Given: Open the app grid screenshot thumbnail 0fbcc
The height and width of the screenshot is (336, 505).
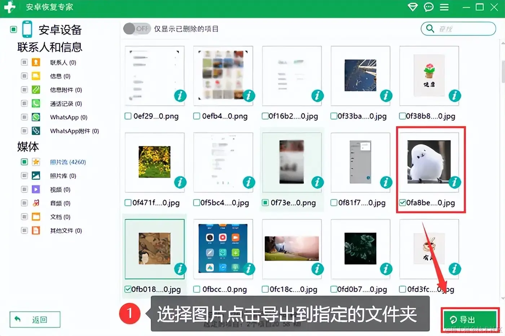Looking at the screenshot, I should click(x=223, y=248).
